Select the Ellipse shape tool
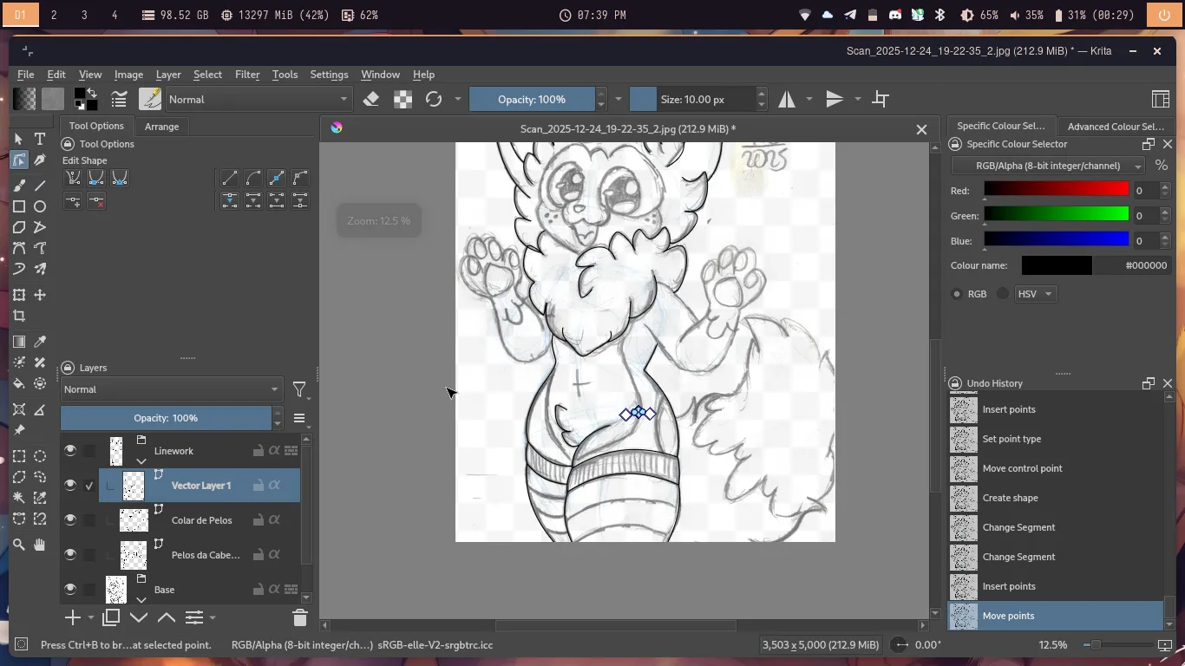Image resolution: width=1185 pixels, height=666 pixels. tap(40, 206)
